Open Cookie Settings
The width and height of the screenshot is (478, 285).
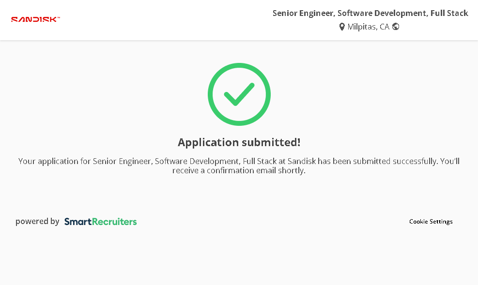(431, 222)
